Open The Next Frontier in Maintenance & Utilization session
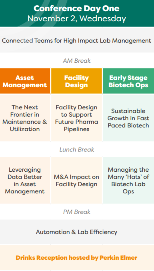This screenshot has height=271, width=154. pyautogui.click(x=25, y=118)
